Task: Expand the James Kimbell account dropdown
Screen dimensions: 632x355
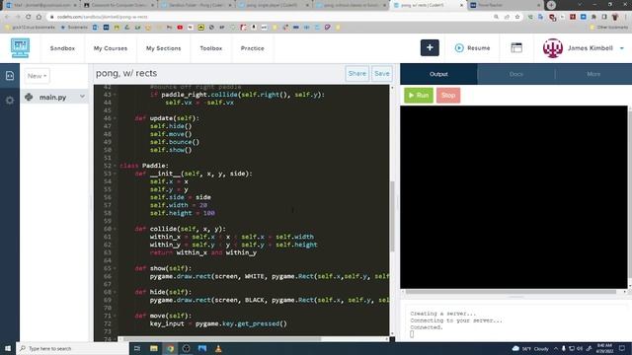Action: 621,48
